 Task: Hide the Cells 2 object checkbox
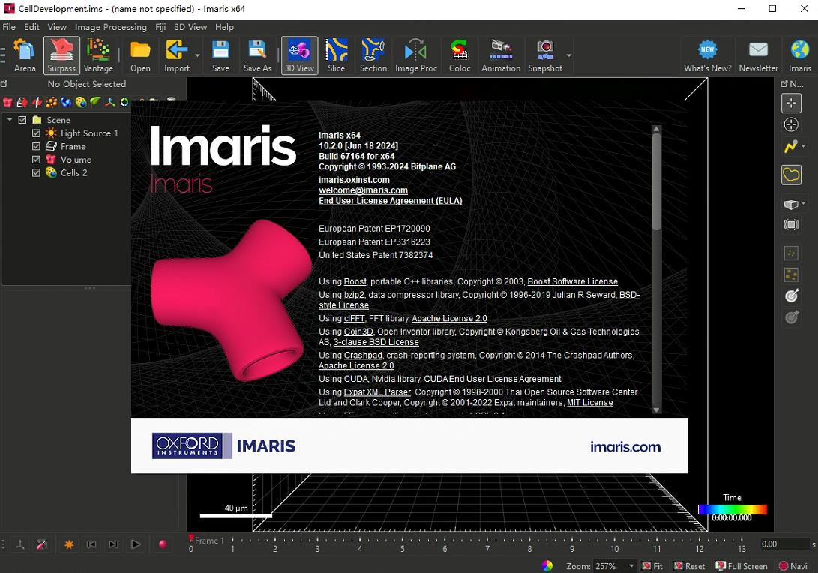[36, 172]
